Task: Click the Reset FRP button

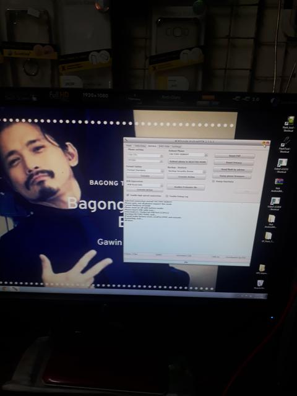Action: coord(235,156)
